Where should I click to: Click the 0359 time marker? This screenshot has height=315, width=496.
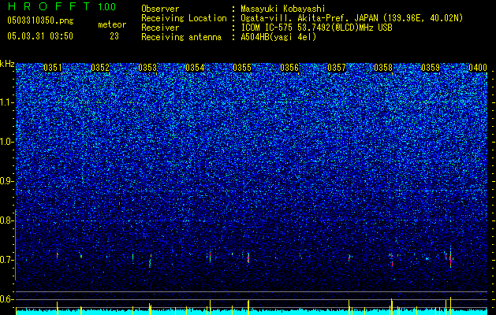tap(431, 68)
